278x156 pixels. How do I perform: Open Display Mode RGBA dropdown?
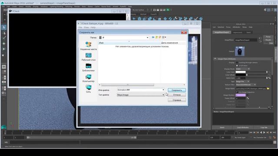[243, 69]
